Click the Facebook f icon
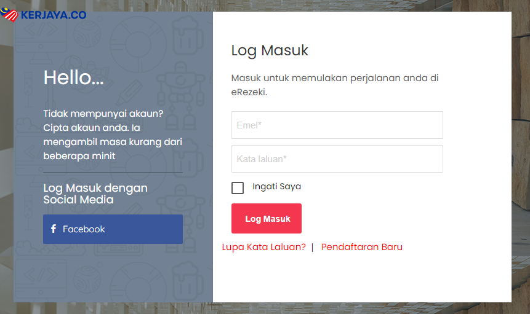 tap(54, 229)
